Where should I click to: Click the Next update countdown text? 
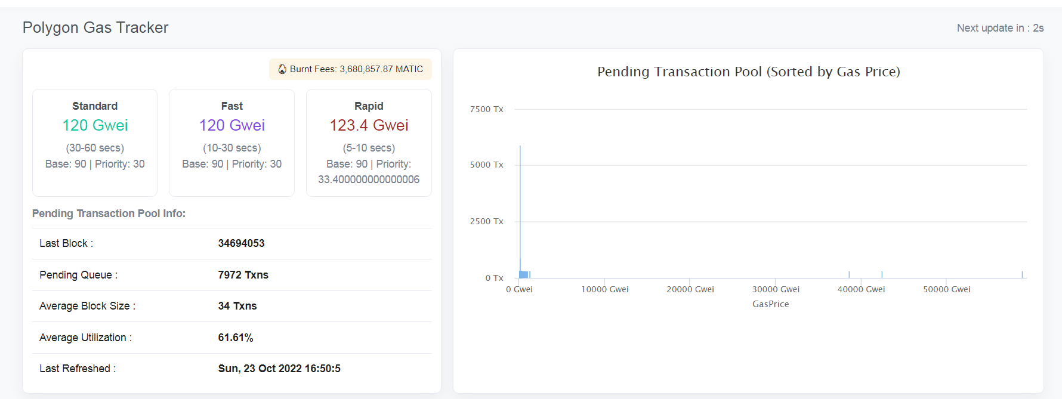point(1000,28)
